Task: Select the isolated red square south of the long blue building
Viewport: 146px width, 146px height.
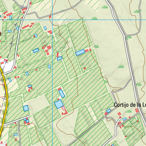Action: [85, 68]
